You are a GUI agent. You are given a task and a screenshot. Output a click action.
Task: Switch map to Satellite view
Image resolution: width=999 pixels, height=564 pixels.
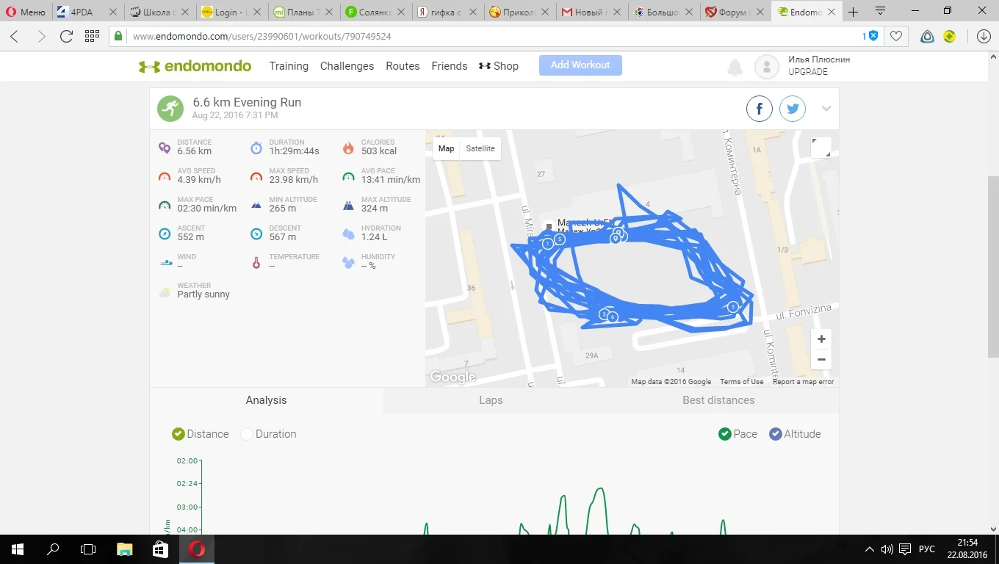(480, 148)
